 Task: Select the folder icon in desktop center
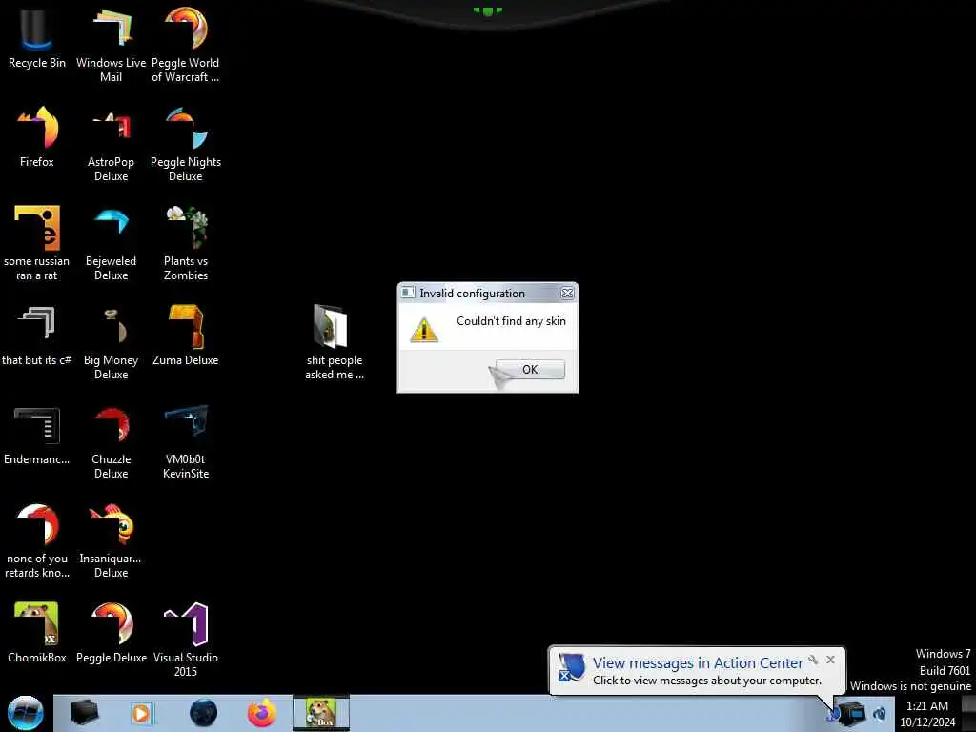point(334,341)
